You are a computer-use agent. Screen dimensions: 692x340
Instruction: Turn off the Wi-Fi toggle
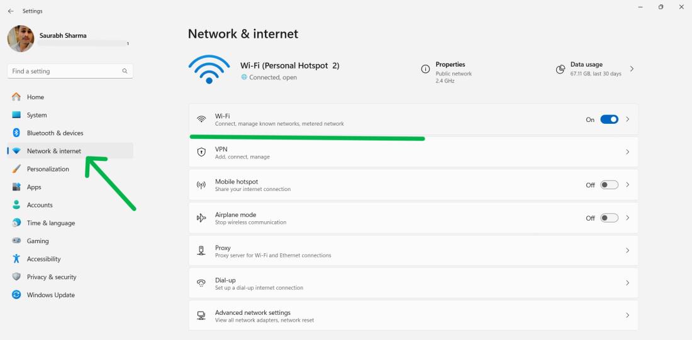click(x=609, y=119)
